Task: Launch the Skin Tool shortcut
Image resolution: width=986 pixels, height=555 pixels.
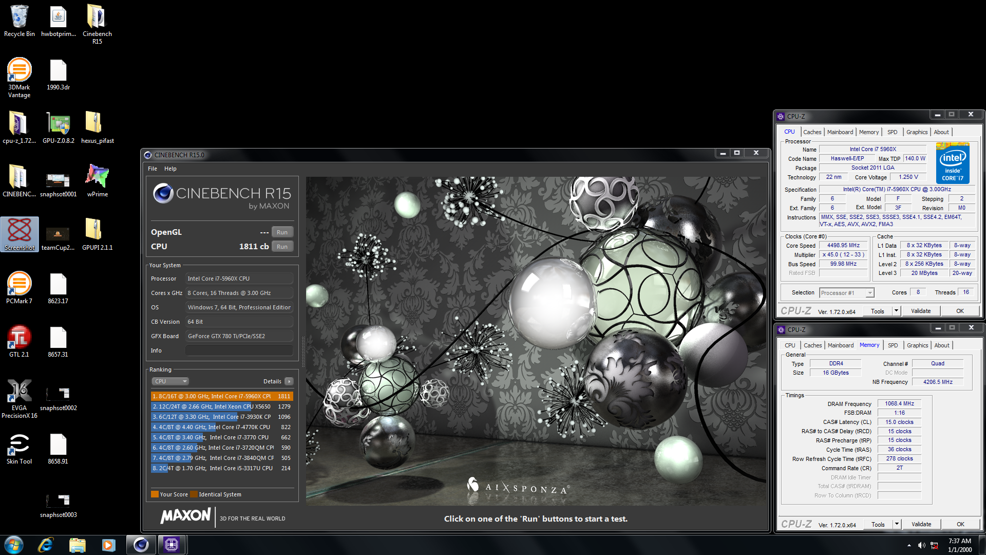Action: [x=20, y=448]
